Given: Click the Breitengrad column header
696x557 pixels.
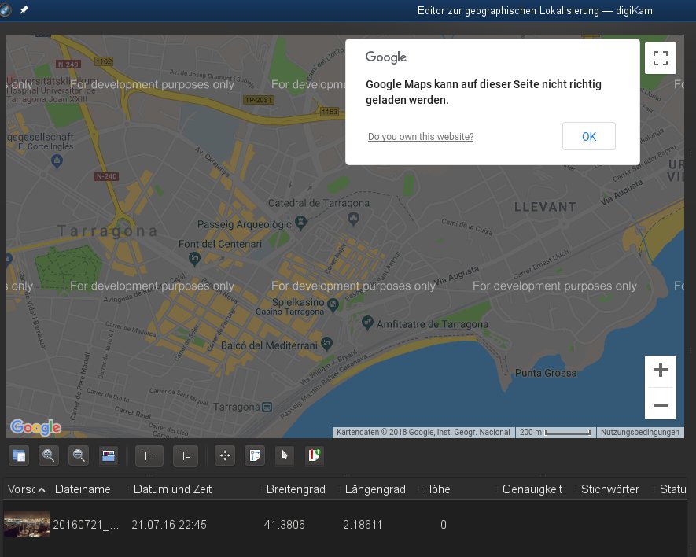Looking at the screenshot, I should 296,489.
